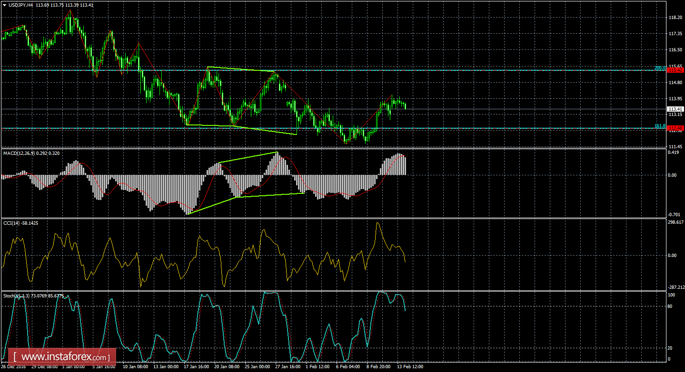Click the current price 113.41 marker
The height and width of the screenshot is (372, 685).
point(675,109)
